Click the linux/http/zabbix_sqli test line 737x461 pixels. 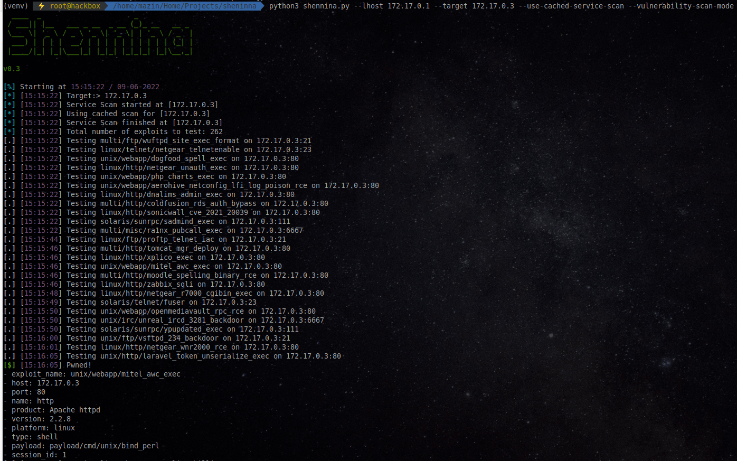pyautogui.click(x=134, y=284)
